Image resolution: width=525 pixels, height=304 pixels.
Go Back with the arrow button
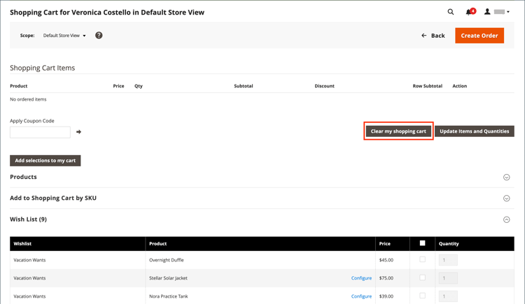point(433,36)
